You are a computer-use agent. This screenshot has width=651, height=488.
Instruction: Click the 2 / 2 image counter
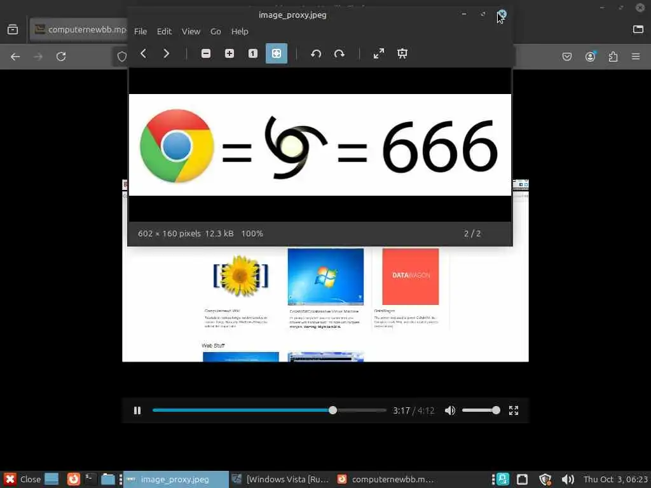tap(472, 234)
